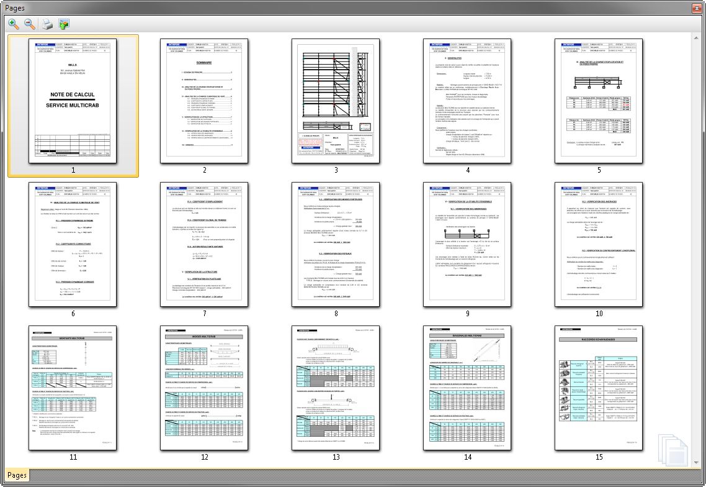The width and height of the screenshot is (706, 487).
Task: Switch to the Pages tab at bottom
Action: coord(17,475)
